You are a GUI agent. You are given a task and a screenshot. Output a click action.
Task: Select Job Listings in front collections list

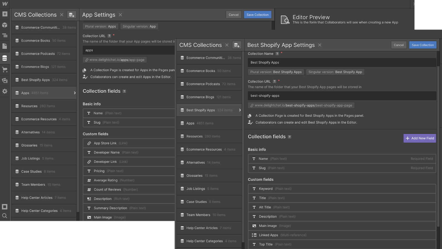coord(209,189)
